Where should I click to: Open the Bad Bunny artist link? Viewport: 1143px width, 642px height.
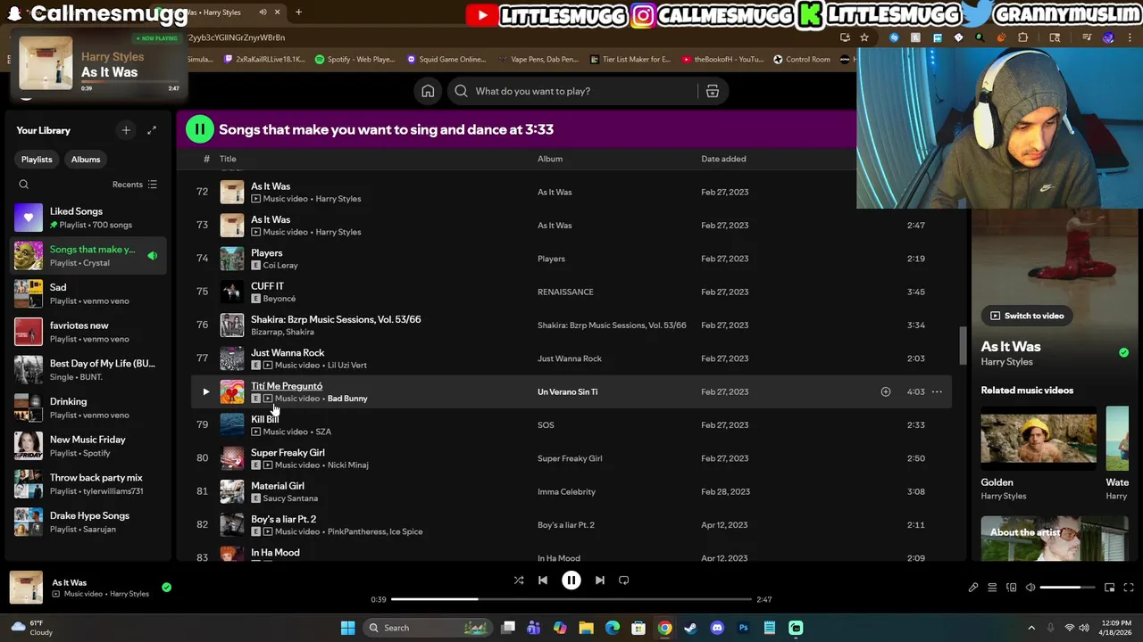pyautogui.click(x=347, y=399)
